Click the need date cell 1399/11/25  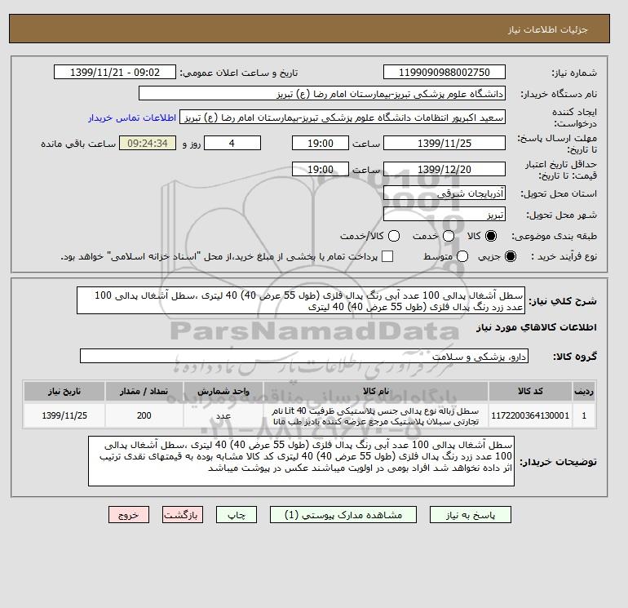[64, 415]
